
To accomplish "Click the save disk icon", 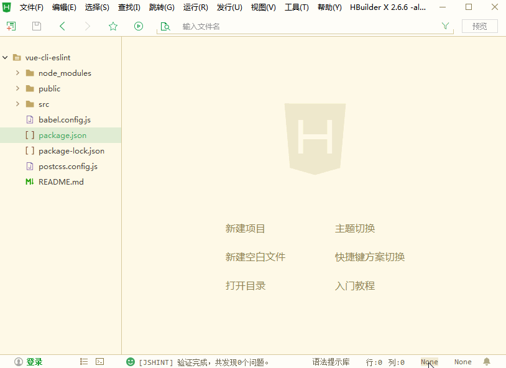I will point(37,26).
